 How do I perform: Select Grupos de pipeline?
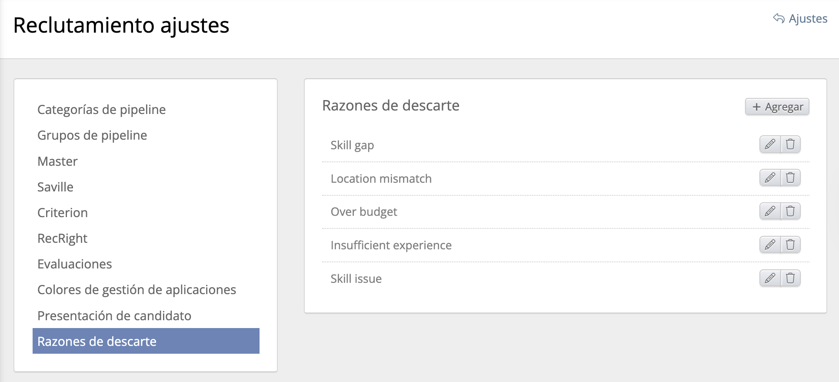(x=92, y=135)
